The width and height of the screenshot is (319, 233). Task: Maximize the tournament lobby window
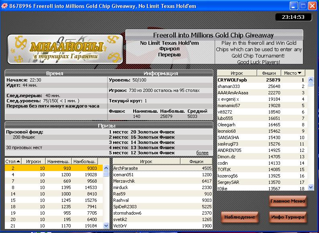pyautogui.click(x=303, y=6)
